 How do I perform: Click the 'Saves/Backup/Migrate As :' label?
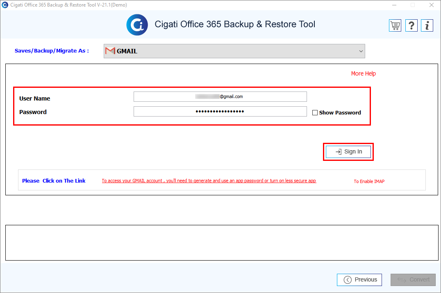pyautogui.click(x=52, y=51)
